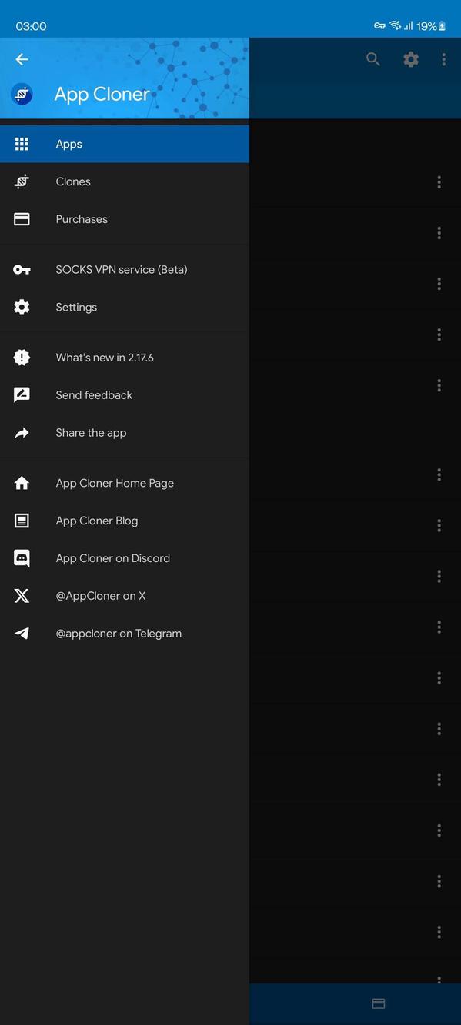Open the Discord icon in the drawer
This screenshot has width=461, height=1025.
click(x=22, y=558)
